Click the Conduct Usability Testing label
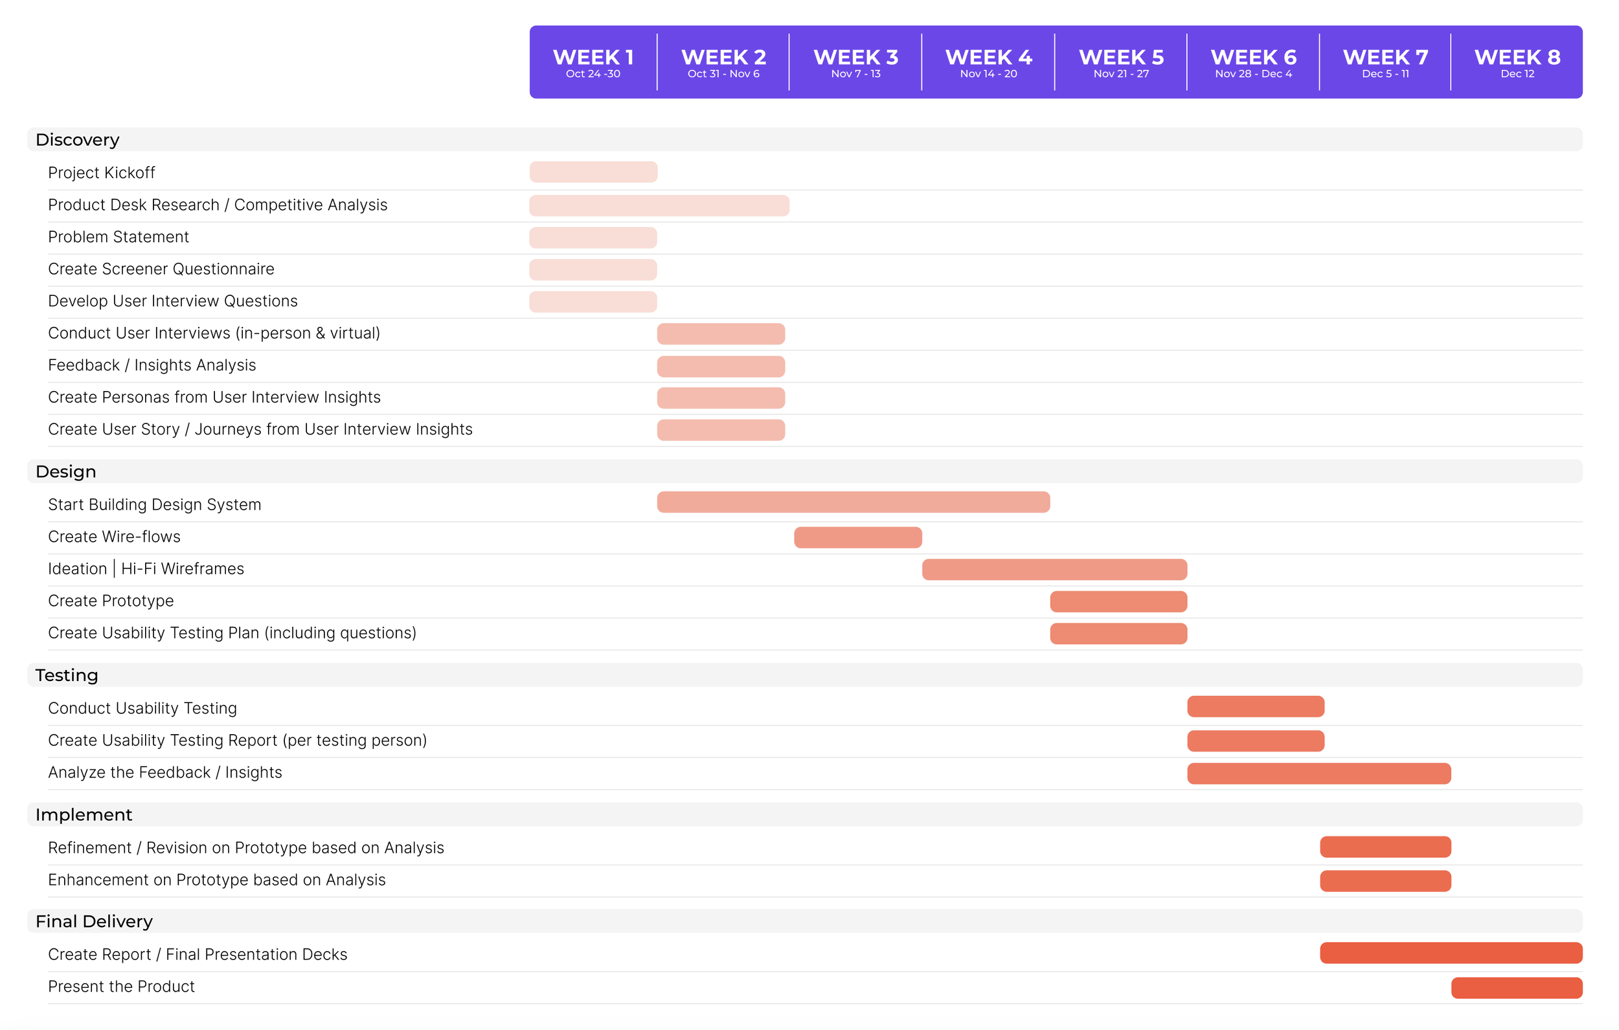Image resolution: width=1619 pixels, height=1030 pixels. point(142,709)
